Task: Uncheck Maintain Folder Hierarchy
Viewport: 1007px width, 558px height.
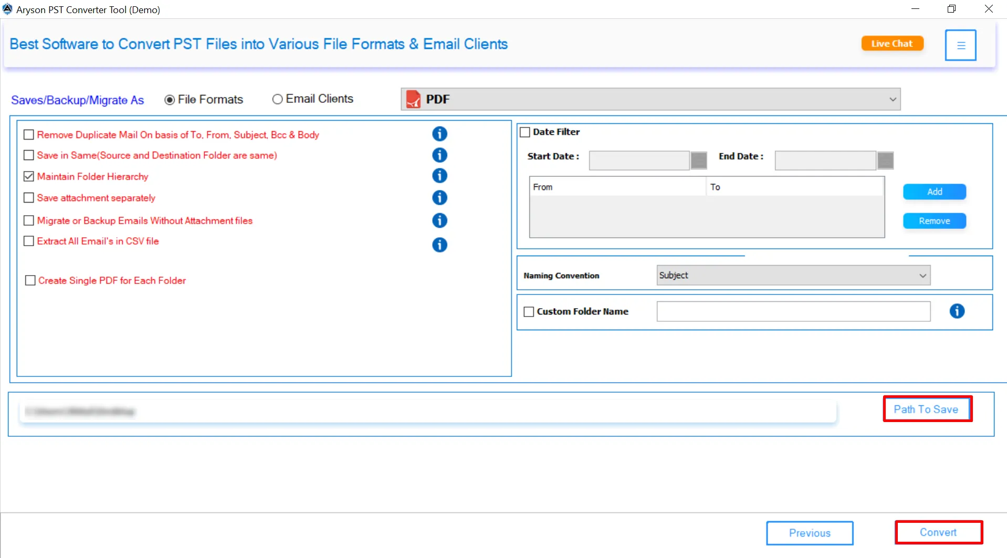Action: point(29,176)
